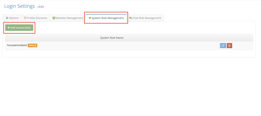Click the orange Default badge

(32, 45)
